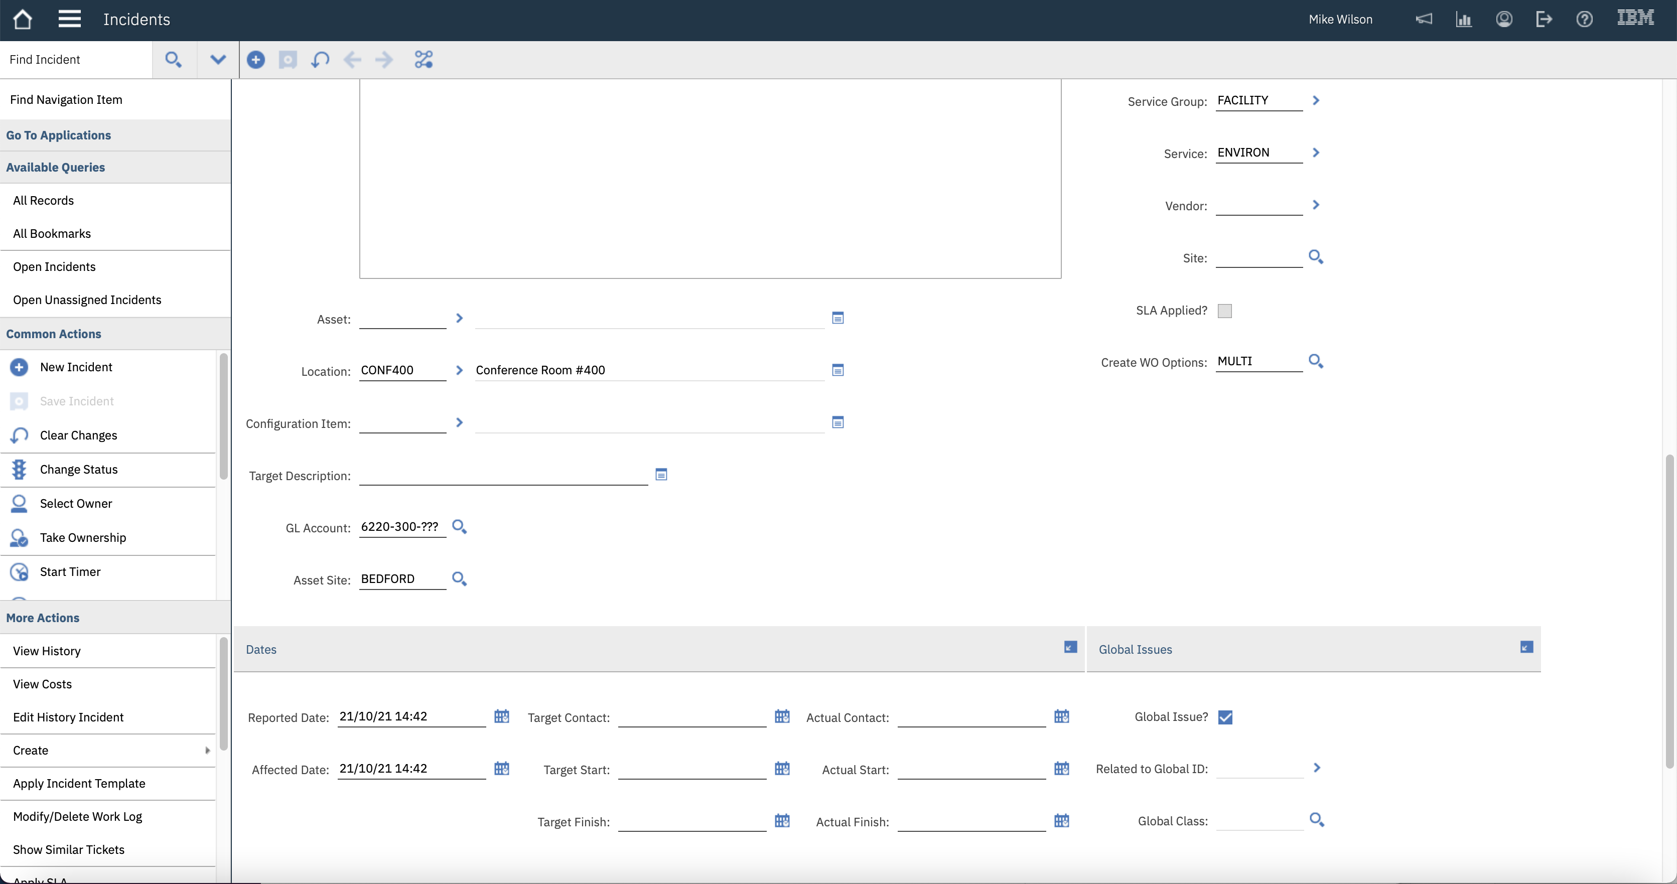Screen dimensions: 1677x884
Task: Select Open Unassigned Incidents query
Action: [x=87, y=300]
